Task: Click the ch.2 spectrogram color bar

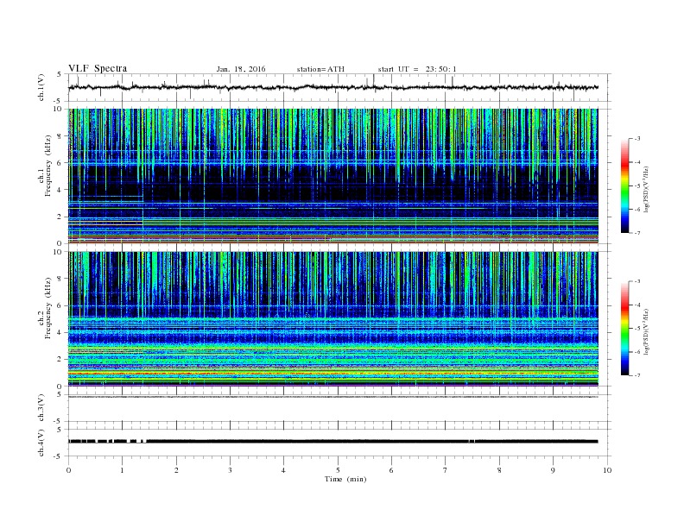Action: click(x=624, y=328)
